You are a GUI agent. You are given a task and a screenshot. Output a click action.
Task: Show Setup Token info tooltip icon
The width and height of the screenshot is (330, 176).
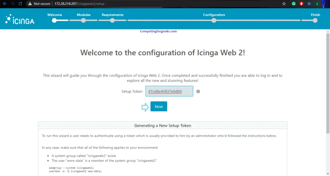(198, 91)
